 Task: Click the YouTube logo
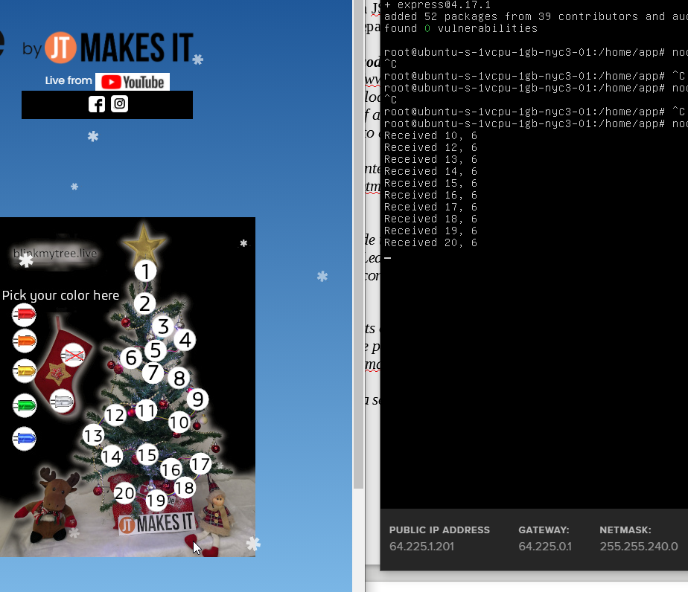point(133,80)
